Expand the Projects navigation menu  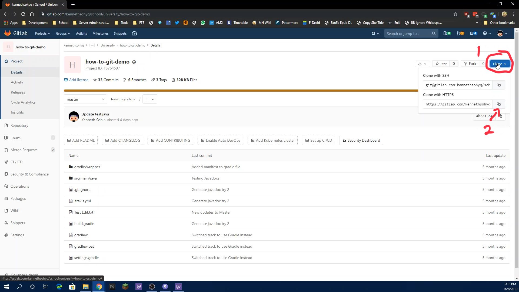tap(42, 33)
